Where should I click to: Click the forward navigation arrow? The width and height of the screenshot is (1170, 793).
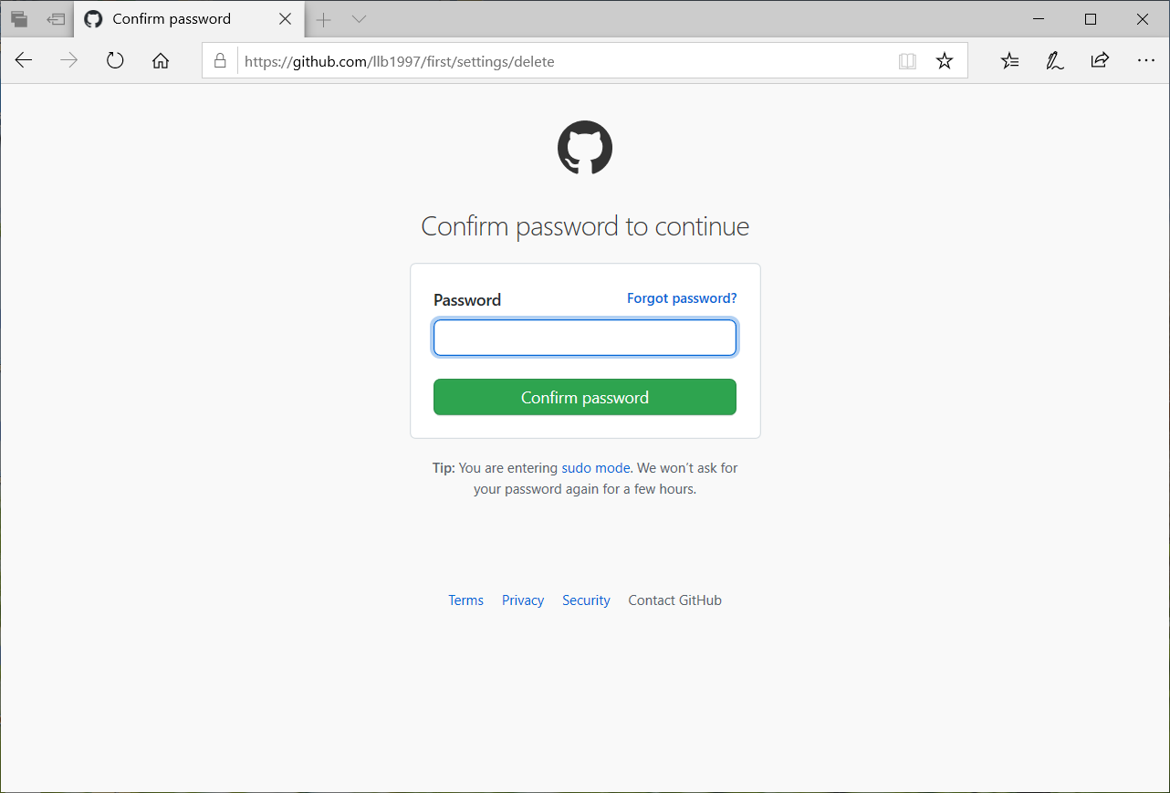(68, 61)
